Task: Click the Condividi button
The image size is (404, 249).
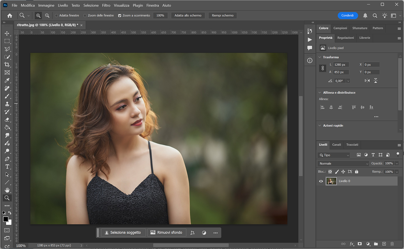Action: [x=347, y=16]
